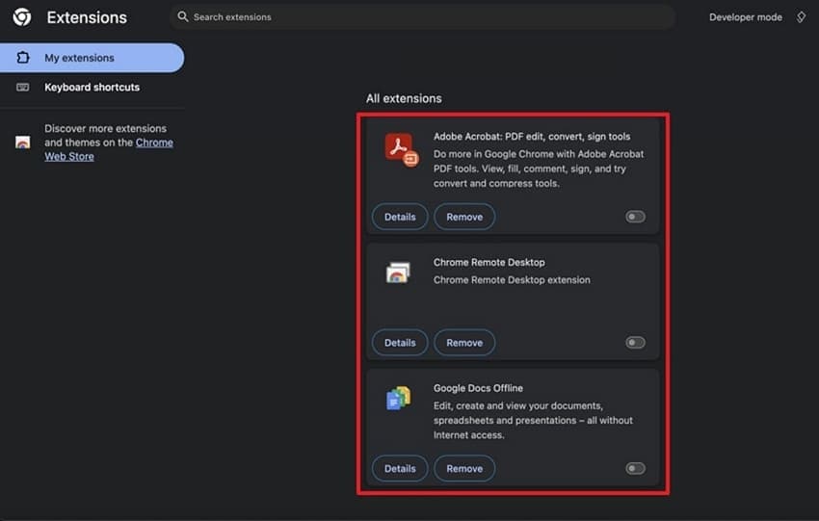This screenshot has height=521, width=819.
Task: Enable the Chrome Remote Desktop toggle
Action: [635, 343]
